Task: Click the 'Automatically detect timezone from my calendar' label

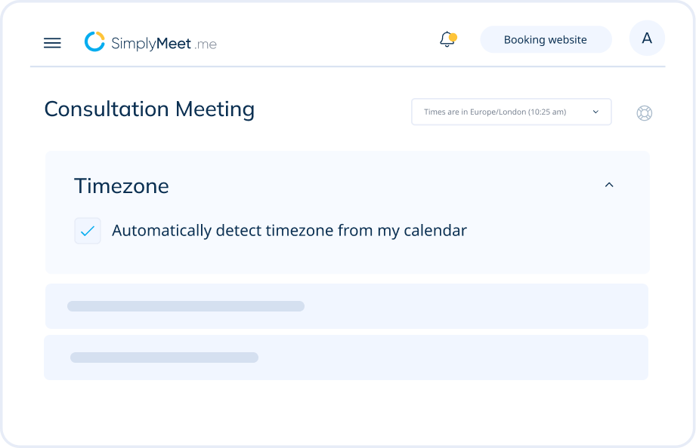Action: coord(289,231)
